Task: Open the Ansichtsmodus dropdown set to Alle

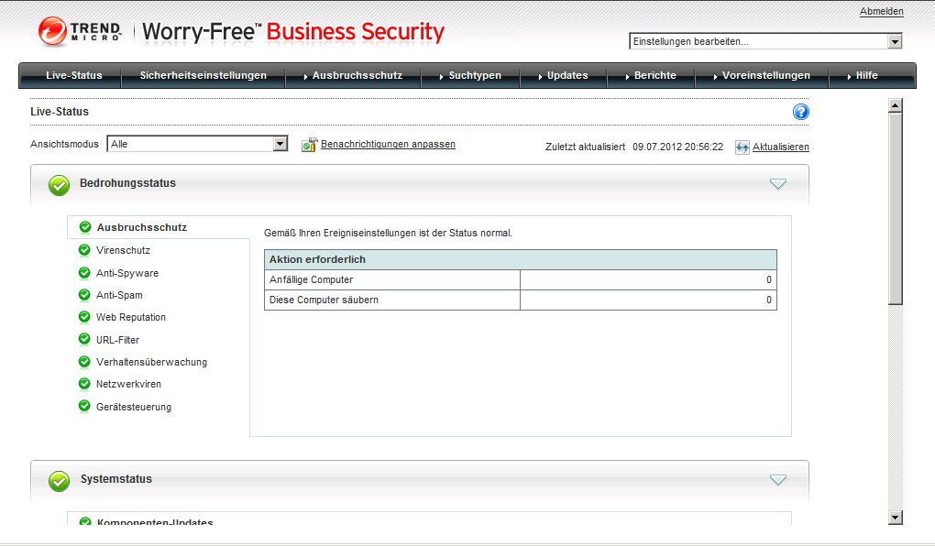Action: pyautogui.click(x=280, y=145)
